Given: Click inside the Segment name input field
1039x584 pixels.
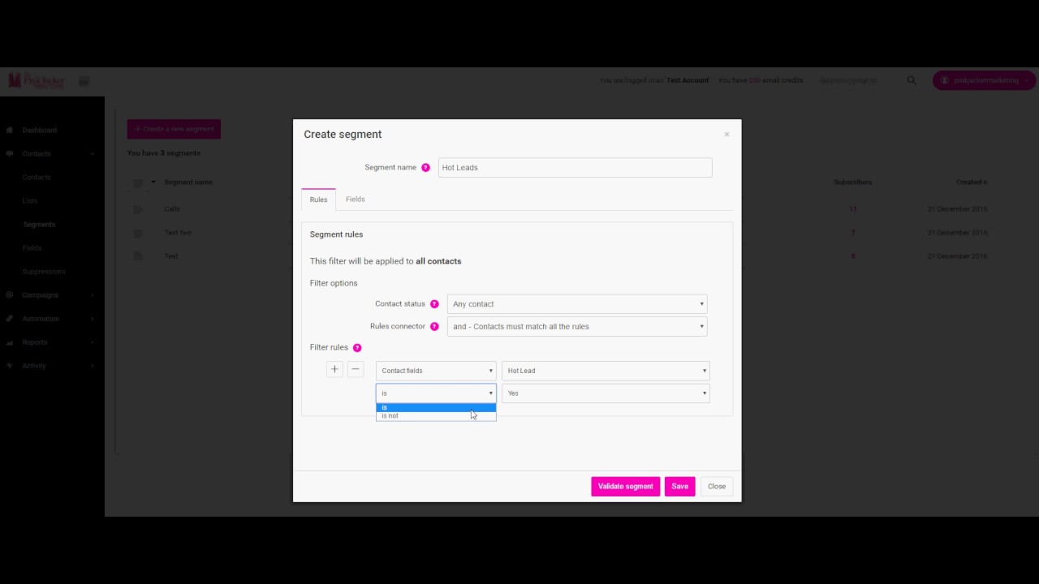Looking at the screenshot, I should (x=576, y=168).
